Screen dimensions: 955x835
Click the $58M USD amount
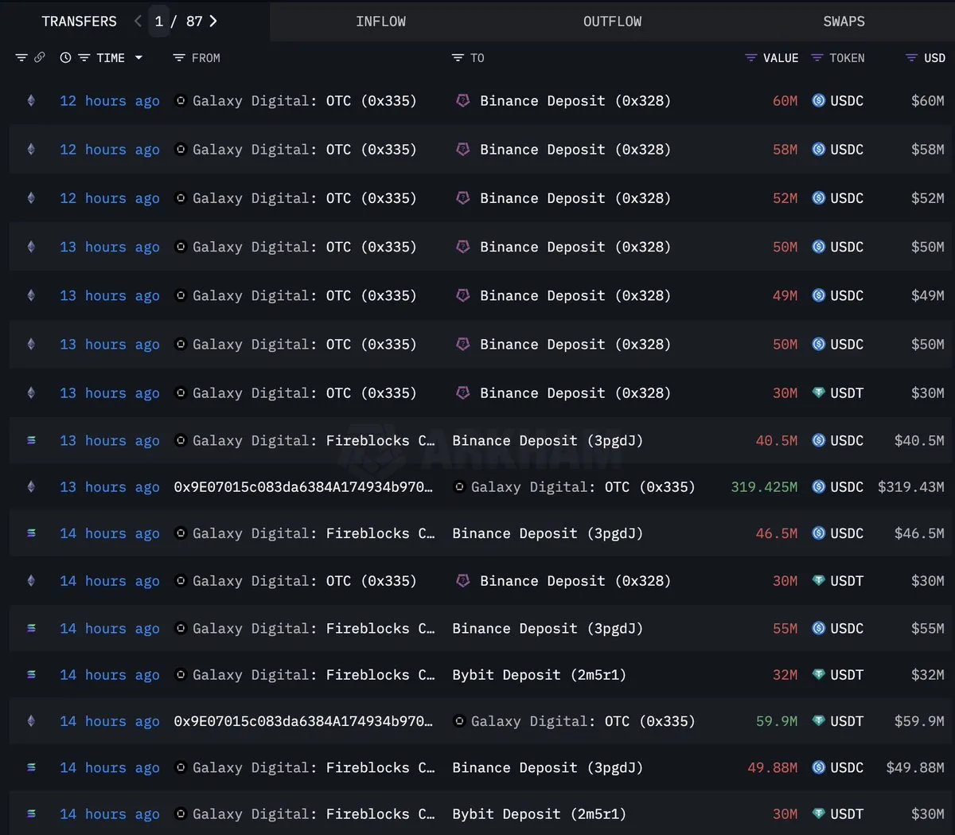pyautogui.click(x=928, y=149)
